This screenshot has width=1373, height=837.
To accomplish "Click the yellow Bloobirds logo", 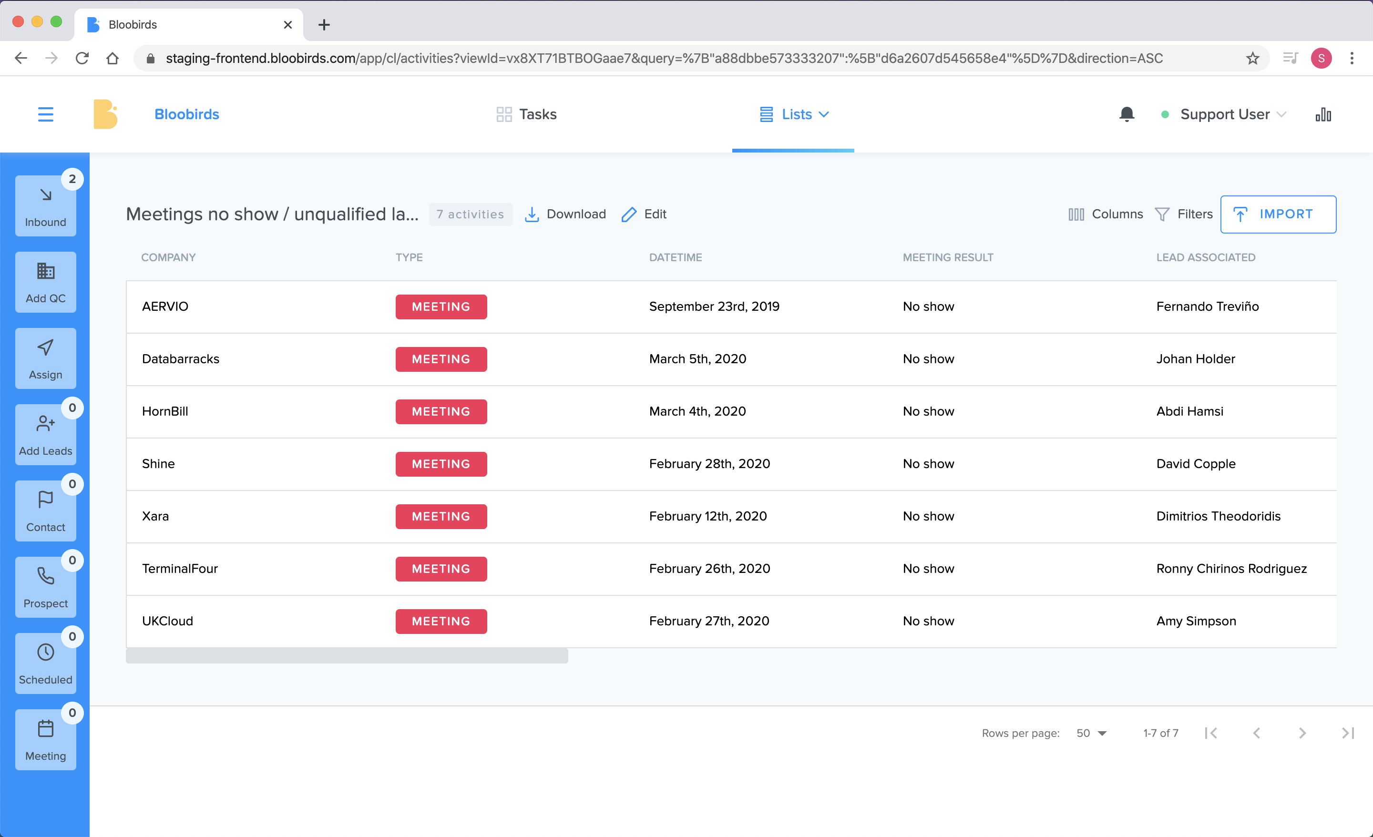I will click(x=105, y=114).
